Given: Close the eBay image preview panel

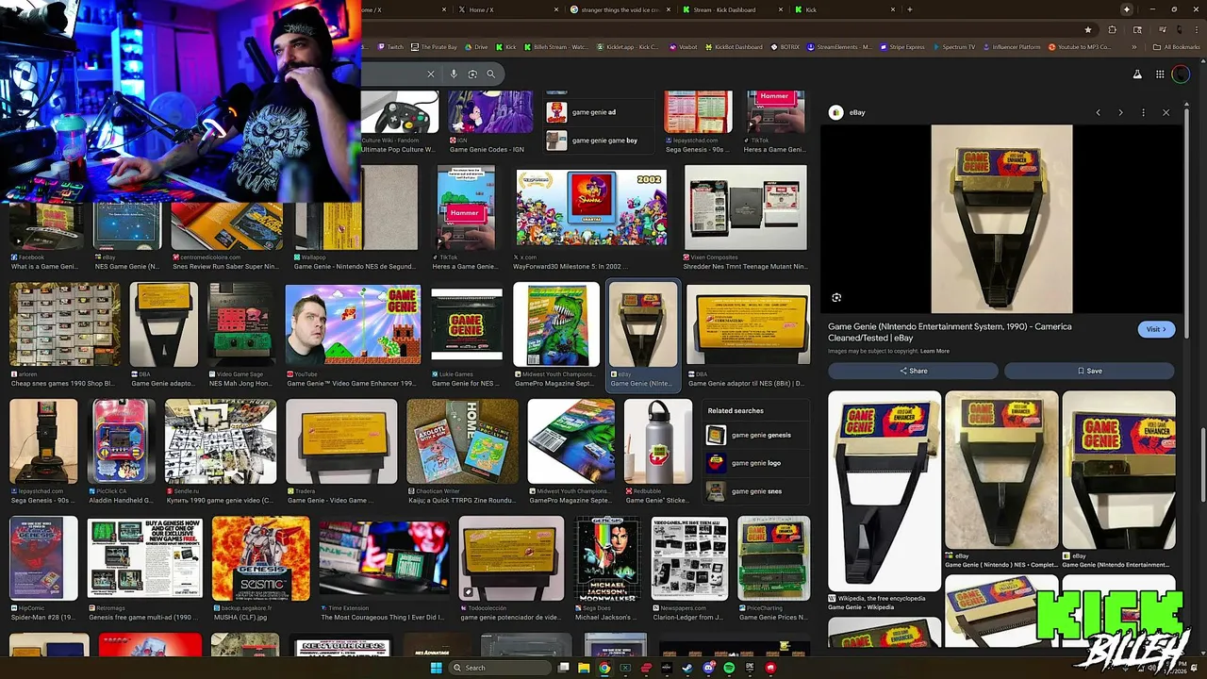Looking at the screenshot, I should (1166, 112).
